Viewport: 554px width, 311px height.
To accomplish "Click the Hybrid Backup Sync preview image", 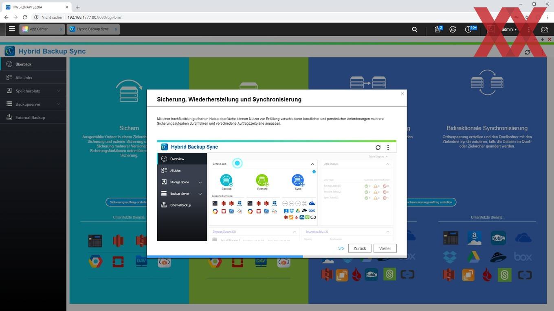I will [277, 191].
